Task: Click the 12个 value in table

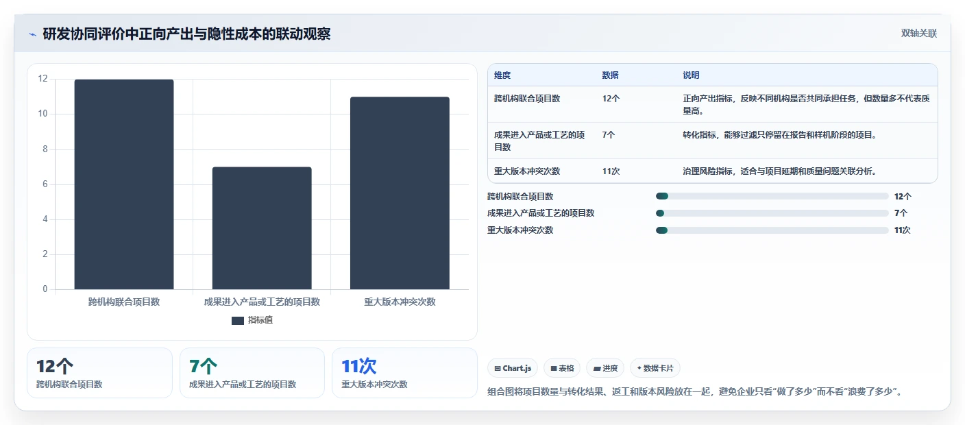Action: (x=611, y=99)
